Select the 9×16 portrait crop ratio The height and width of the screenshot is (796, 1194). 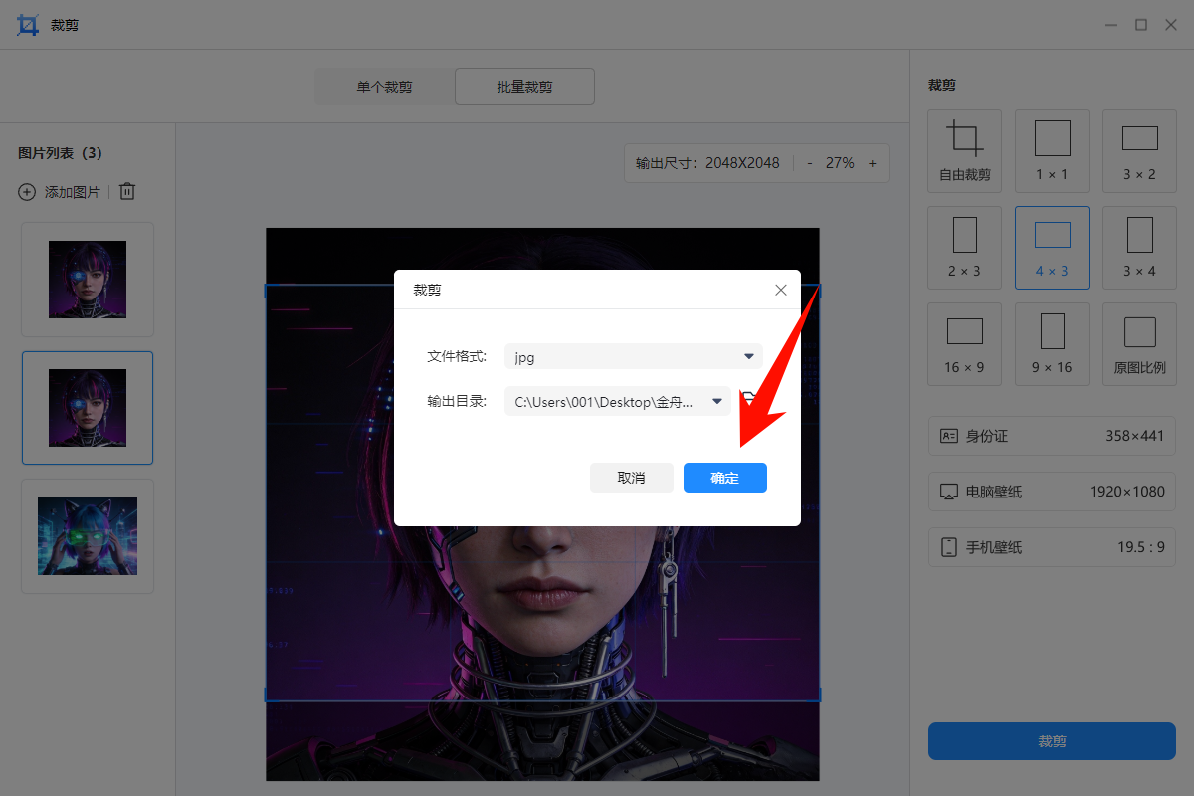click(x=1052, y=343)
